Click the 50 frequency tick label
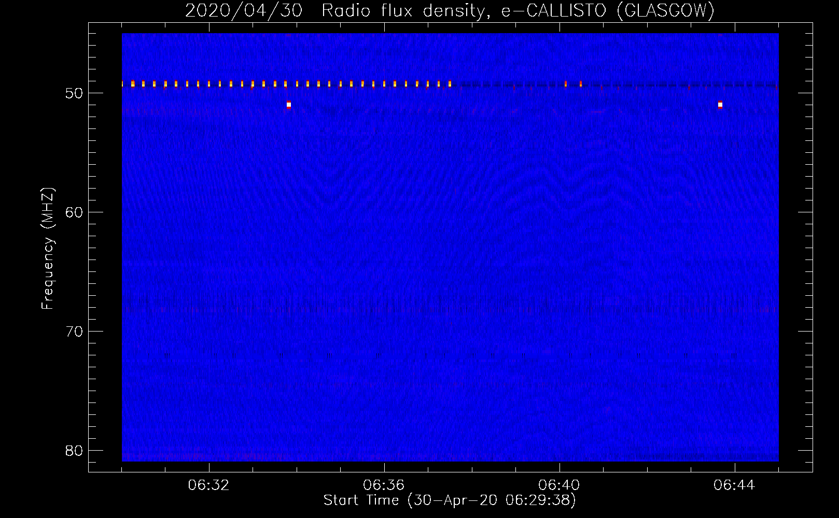 coord(74,93)
